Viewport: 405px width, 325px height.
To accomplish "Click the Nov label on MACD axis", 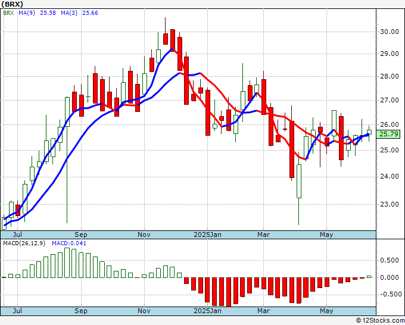I will point(144,311).
